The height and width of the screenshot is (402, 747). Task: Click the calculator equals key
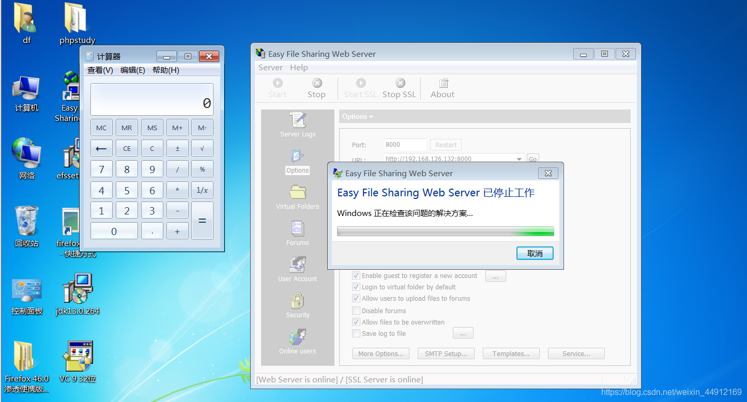(x=202, y=221)
